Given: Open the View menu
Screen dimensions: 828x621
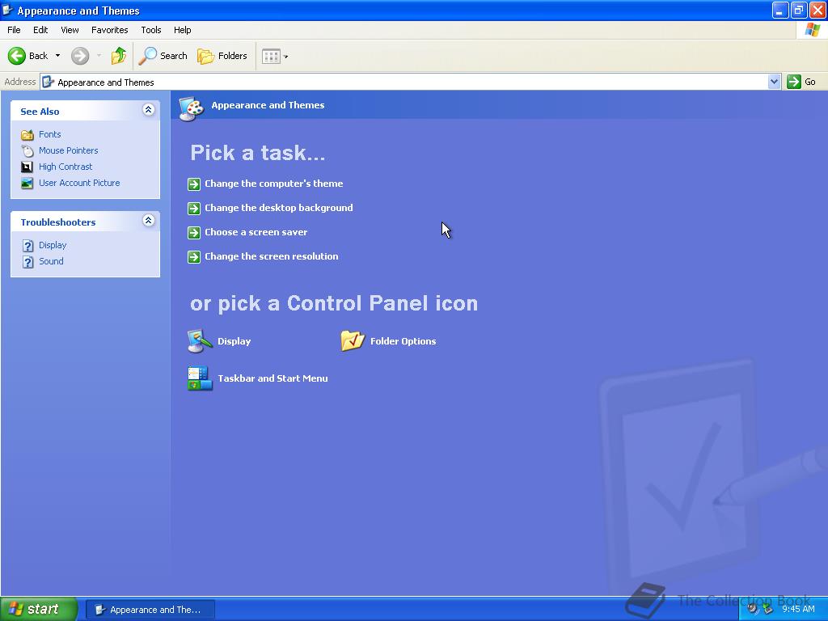Looking at the screenshot, I should point(70,30).
